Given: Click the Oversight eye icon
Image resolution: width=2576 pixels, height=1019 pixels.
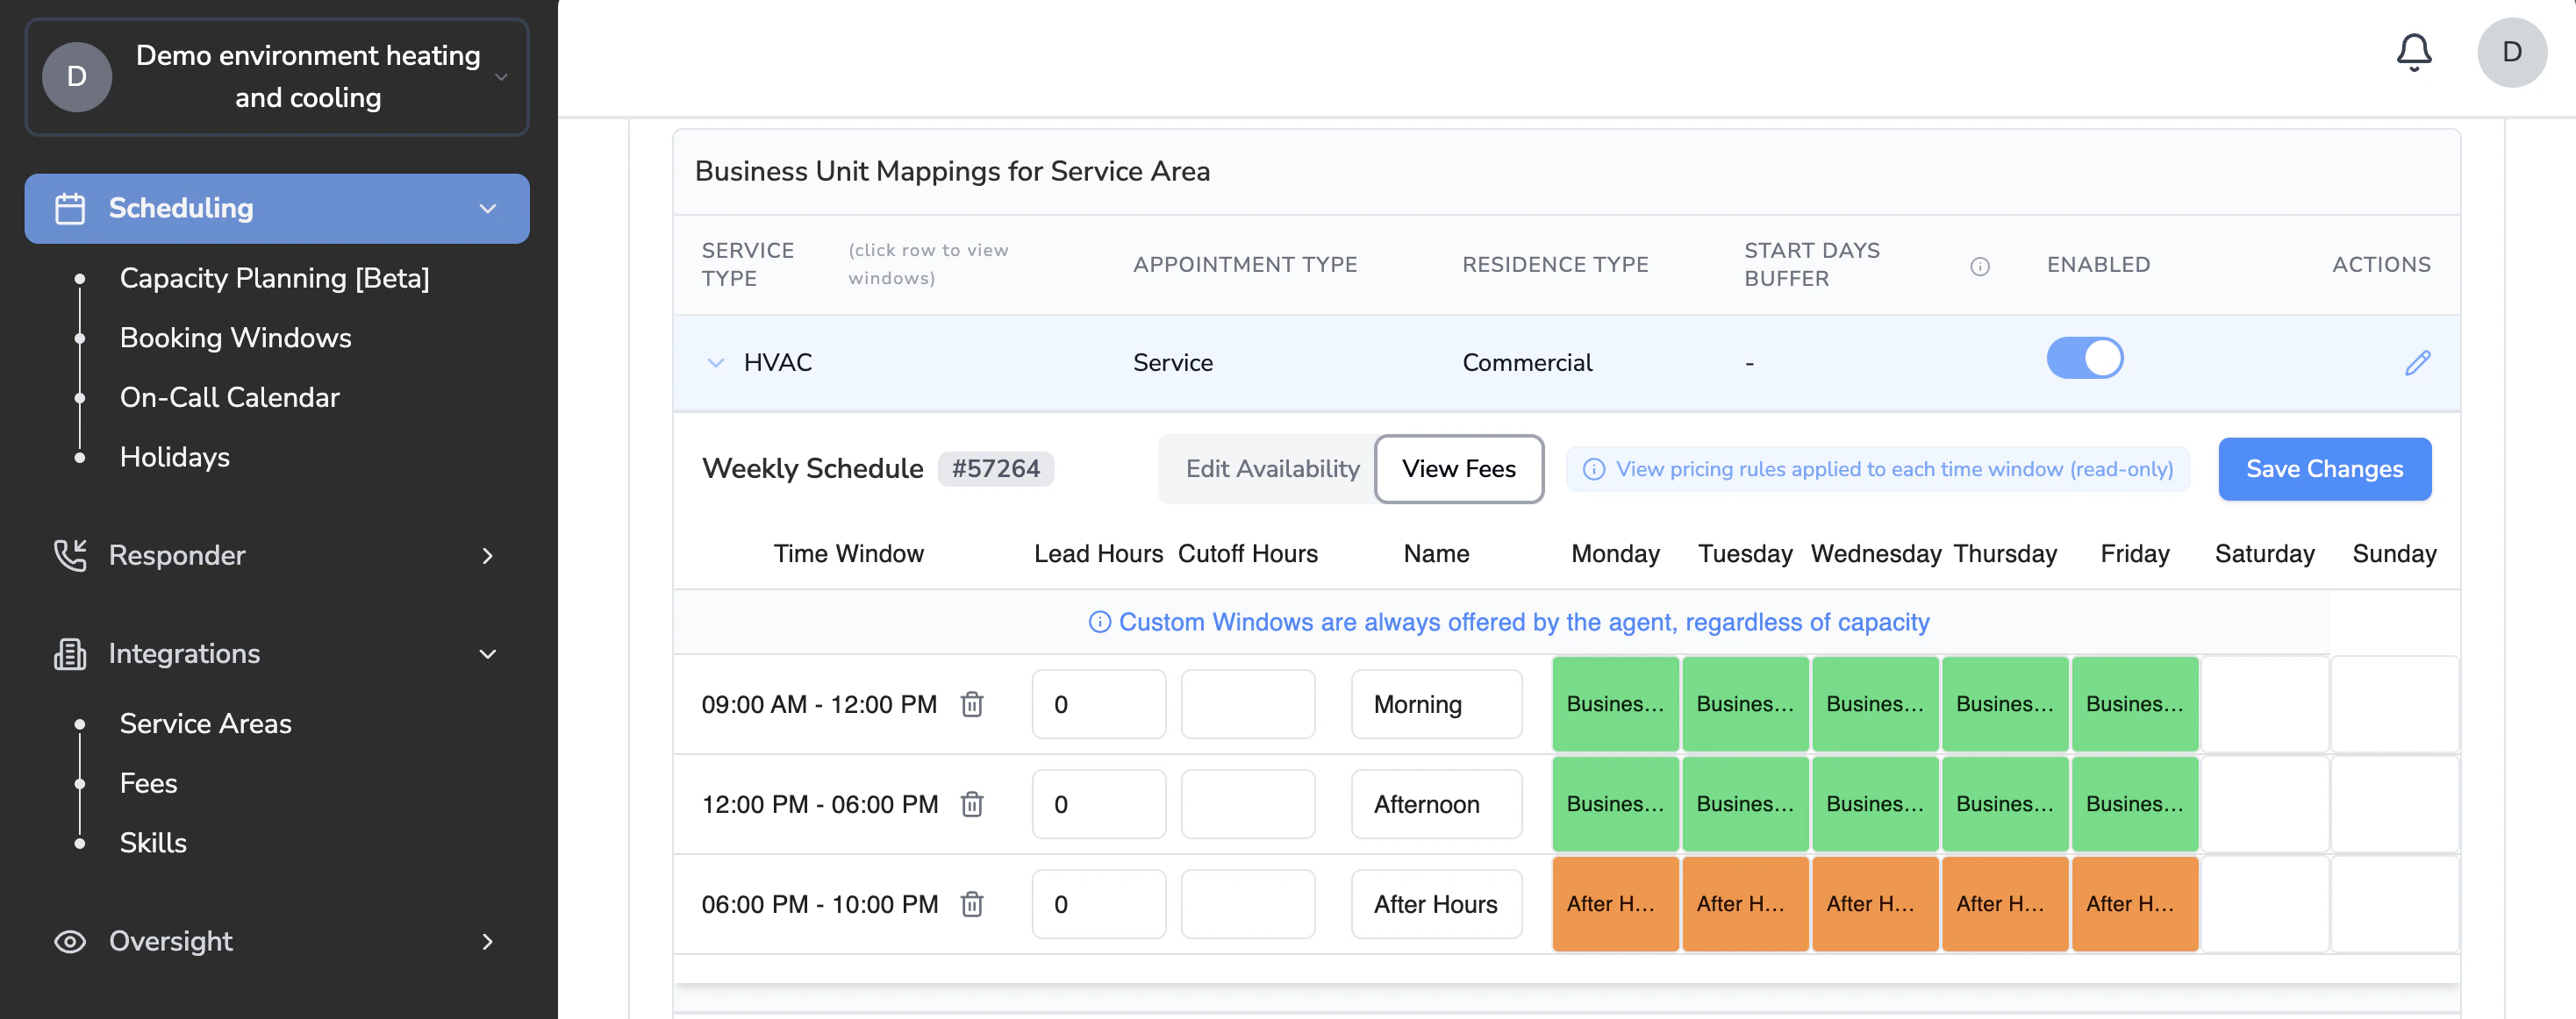Looking at the screenshot, I should click(x=69, y=941).
